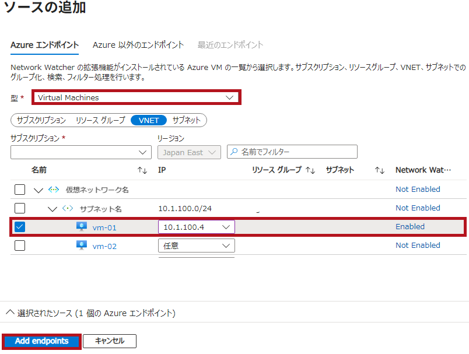Check the vm-02 checkbox
Viewport: 469px width, 354px height.
point(20,246)
